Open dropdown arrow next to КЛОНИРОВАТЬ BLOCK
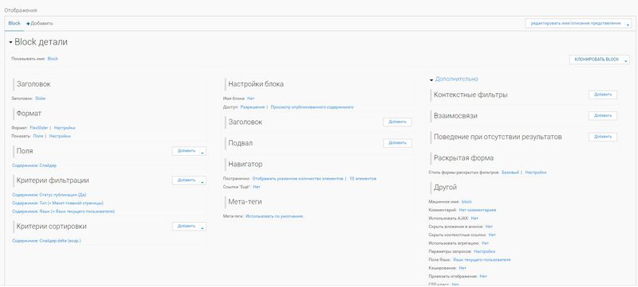Screen dimensions: 638x287 (x=627, y=60)
